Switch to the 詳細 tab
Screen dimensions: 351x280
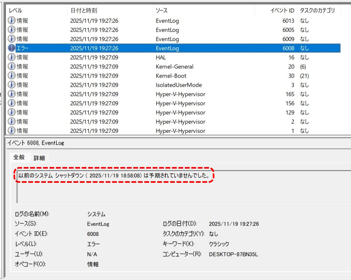tap(39, 158)
